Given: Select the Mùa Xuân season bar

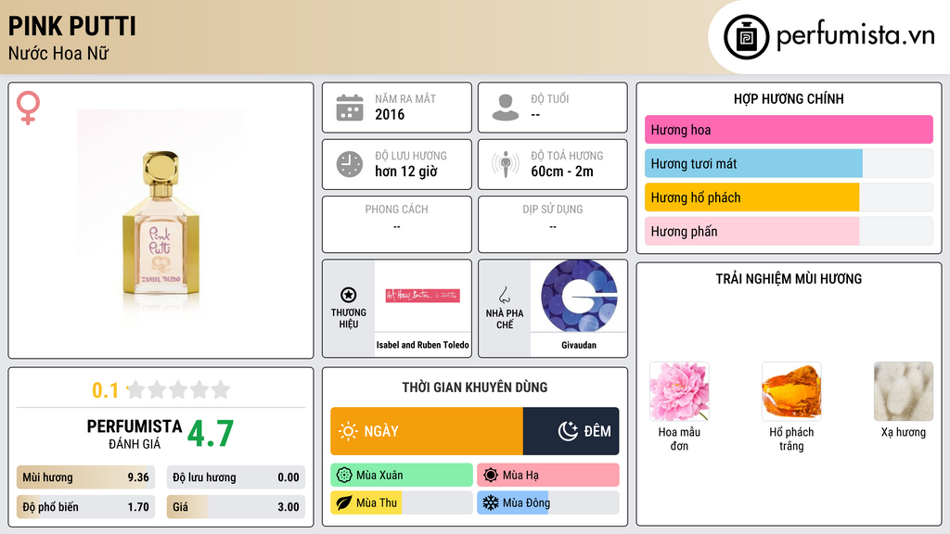Looking at the screenshot, I should [x=402, y=476].
